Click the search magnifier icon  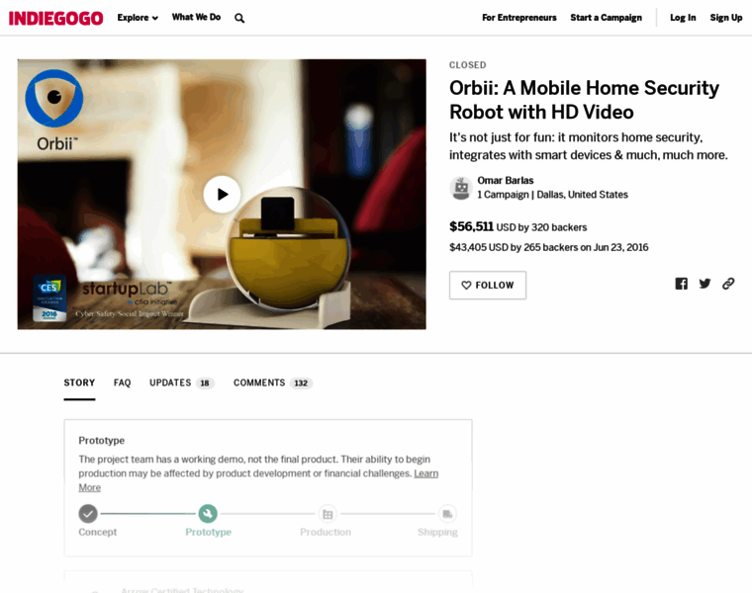tap(239, 18)
